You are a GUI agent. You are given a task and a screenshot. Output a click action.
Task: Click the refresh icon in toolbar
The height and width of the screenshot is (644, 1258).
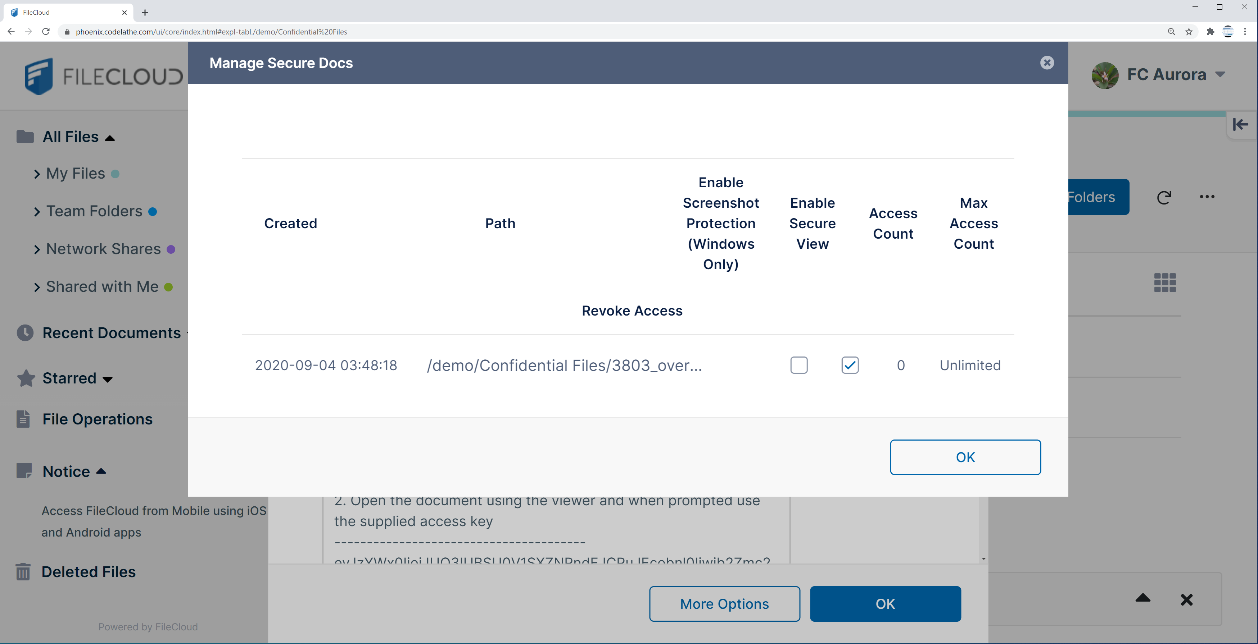click(x=1164, y=197)
